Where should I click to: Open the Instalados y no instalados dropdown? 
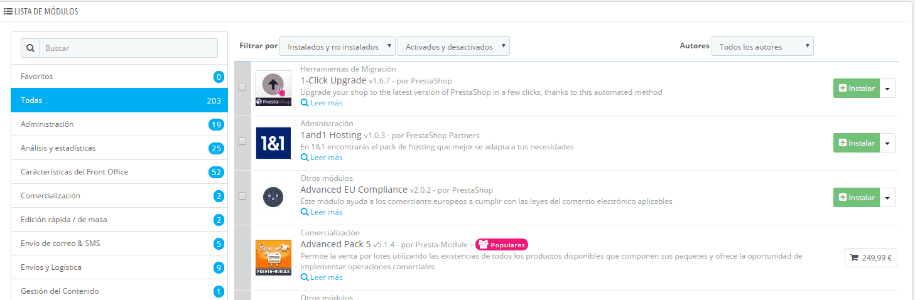point(338,46)
